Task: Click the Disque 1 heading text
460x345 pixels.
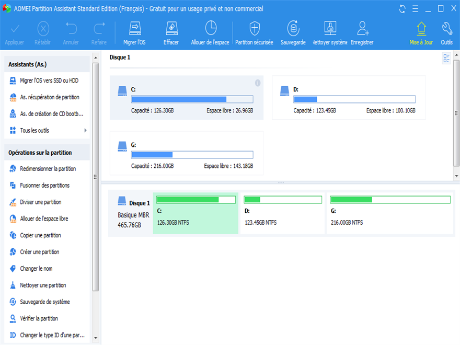Action: click(x=120, y=57)
